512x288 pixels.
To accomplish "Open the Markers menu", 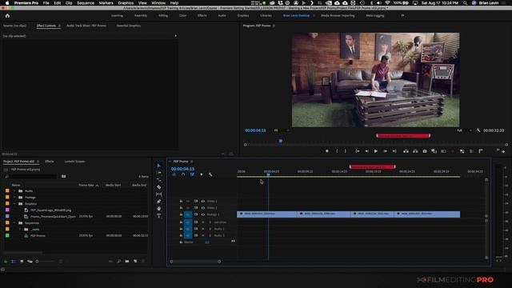I will pyautogui.click(x=106, y=3).
